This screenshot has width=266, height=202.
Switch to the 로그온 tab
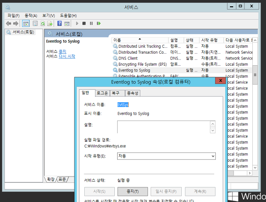102,93
